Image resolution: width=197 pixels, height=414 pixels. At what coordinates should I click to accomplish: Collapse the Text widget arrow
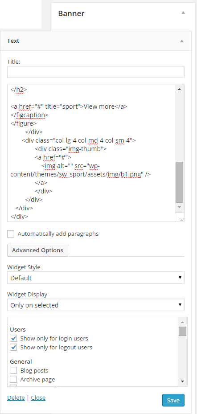(181, 41)
